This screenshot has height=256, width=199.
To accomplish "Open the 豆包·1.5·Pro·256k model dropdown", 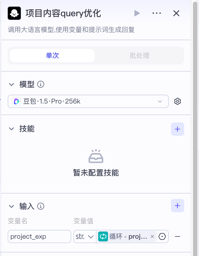I will [x=88, y=101].
